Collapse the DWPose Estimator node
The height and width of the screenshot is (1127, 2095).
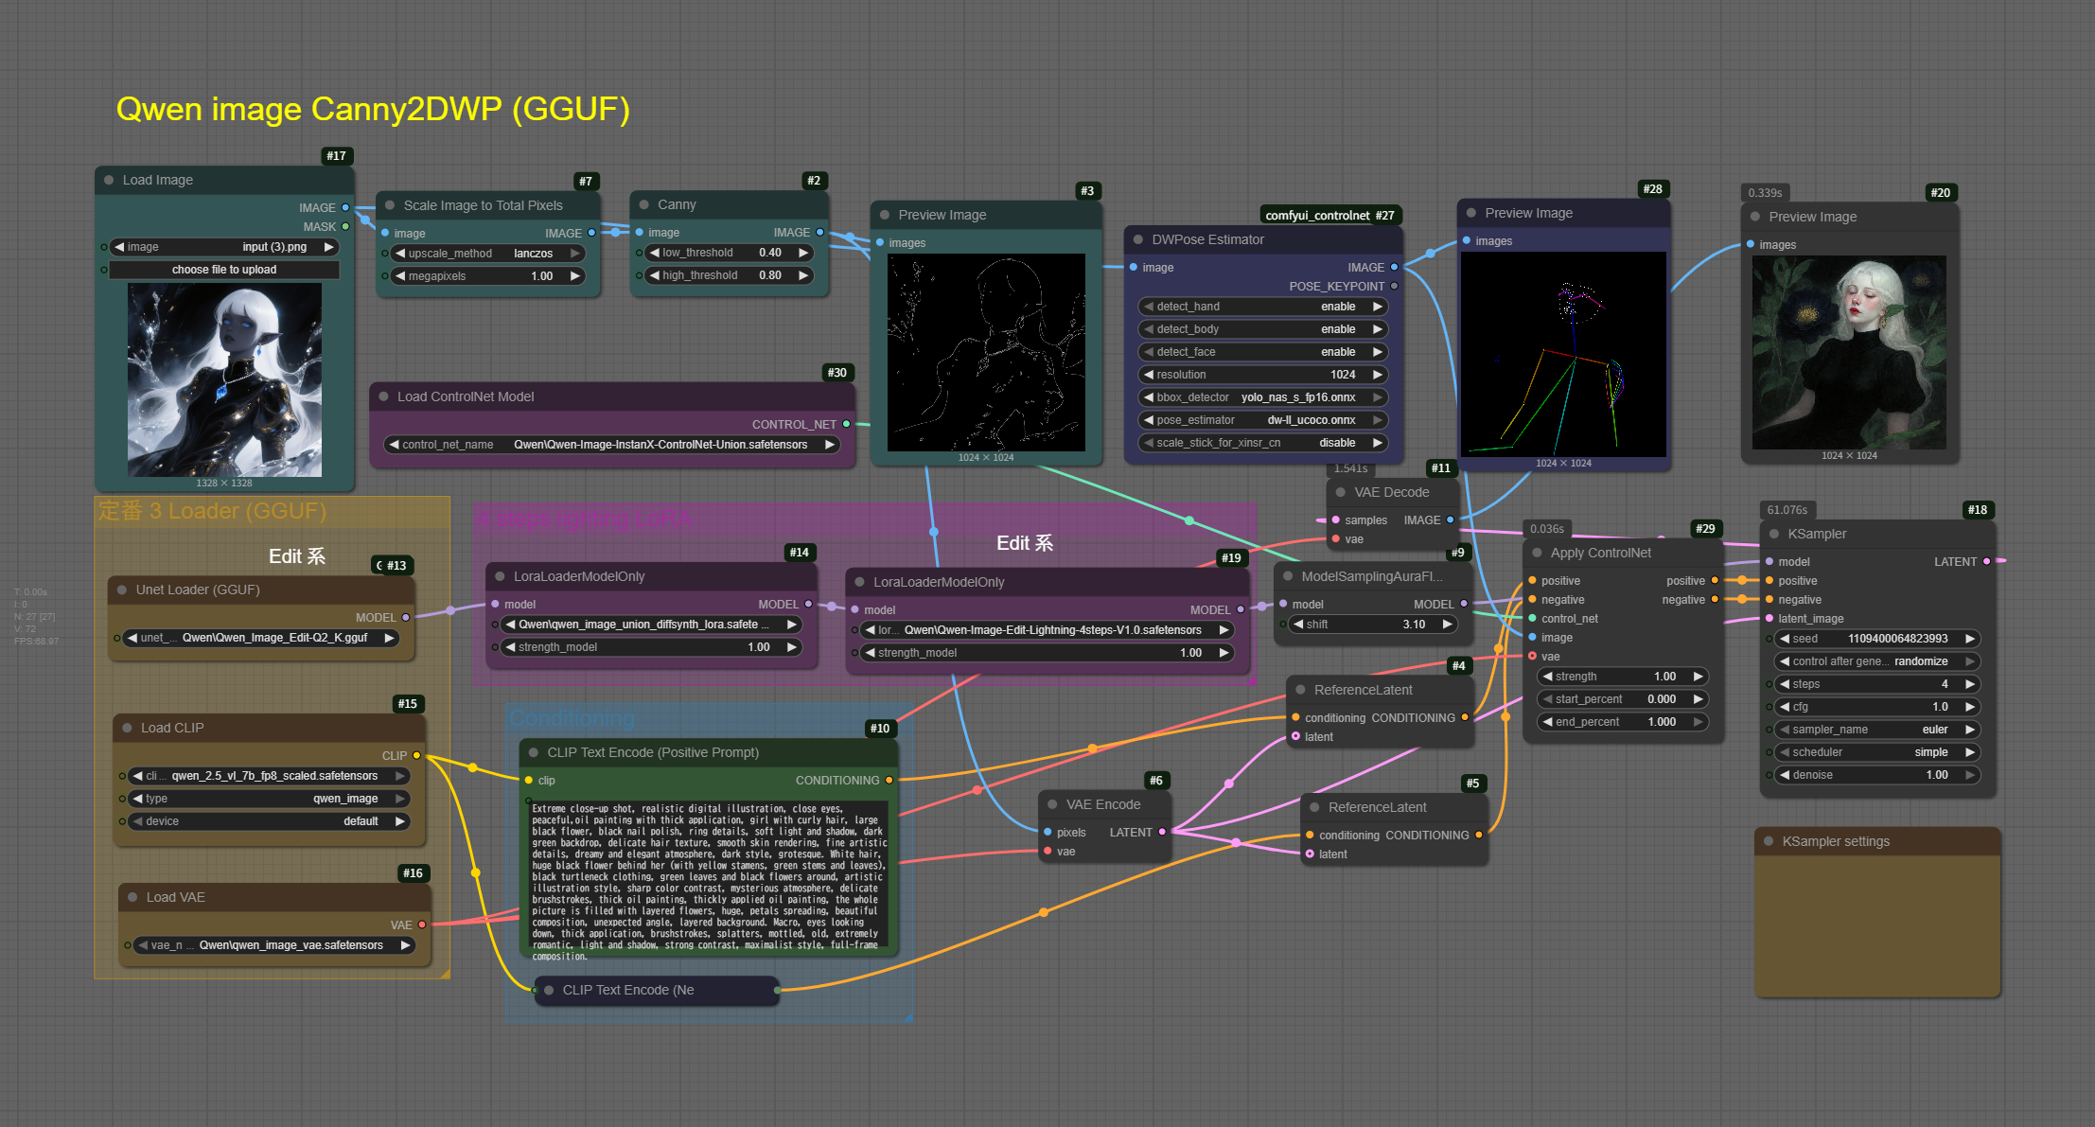click(x=1138, y=239)
